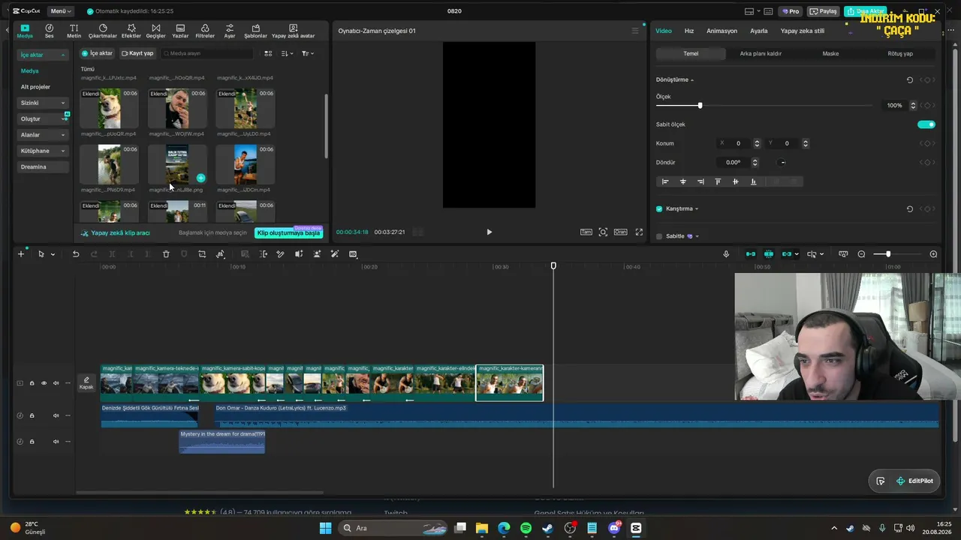Delete the selected clip with trash icon
This screenshot has height=540, width=961.
click(x=166, y=254)
